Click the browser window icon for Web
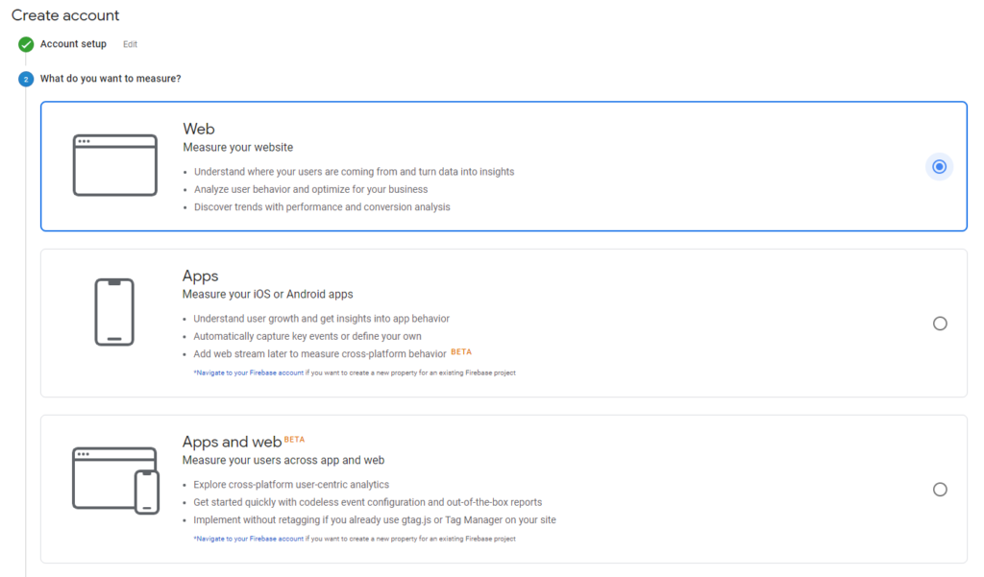Viewport: 984px width, 577px height. coord(115,165)
